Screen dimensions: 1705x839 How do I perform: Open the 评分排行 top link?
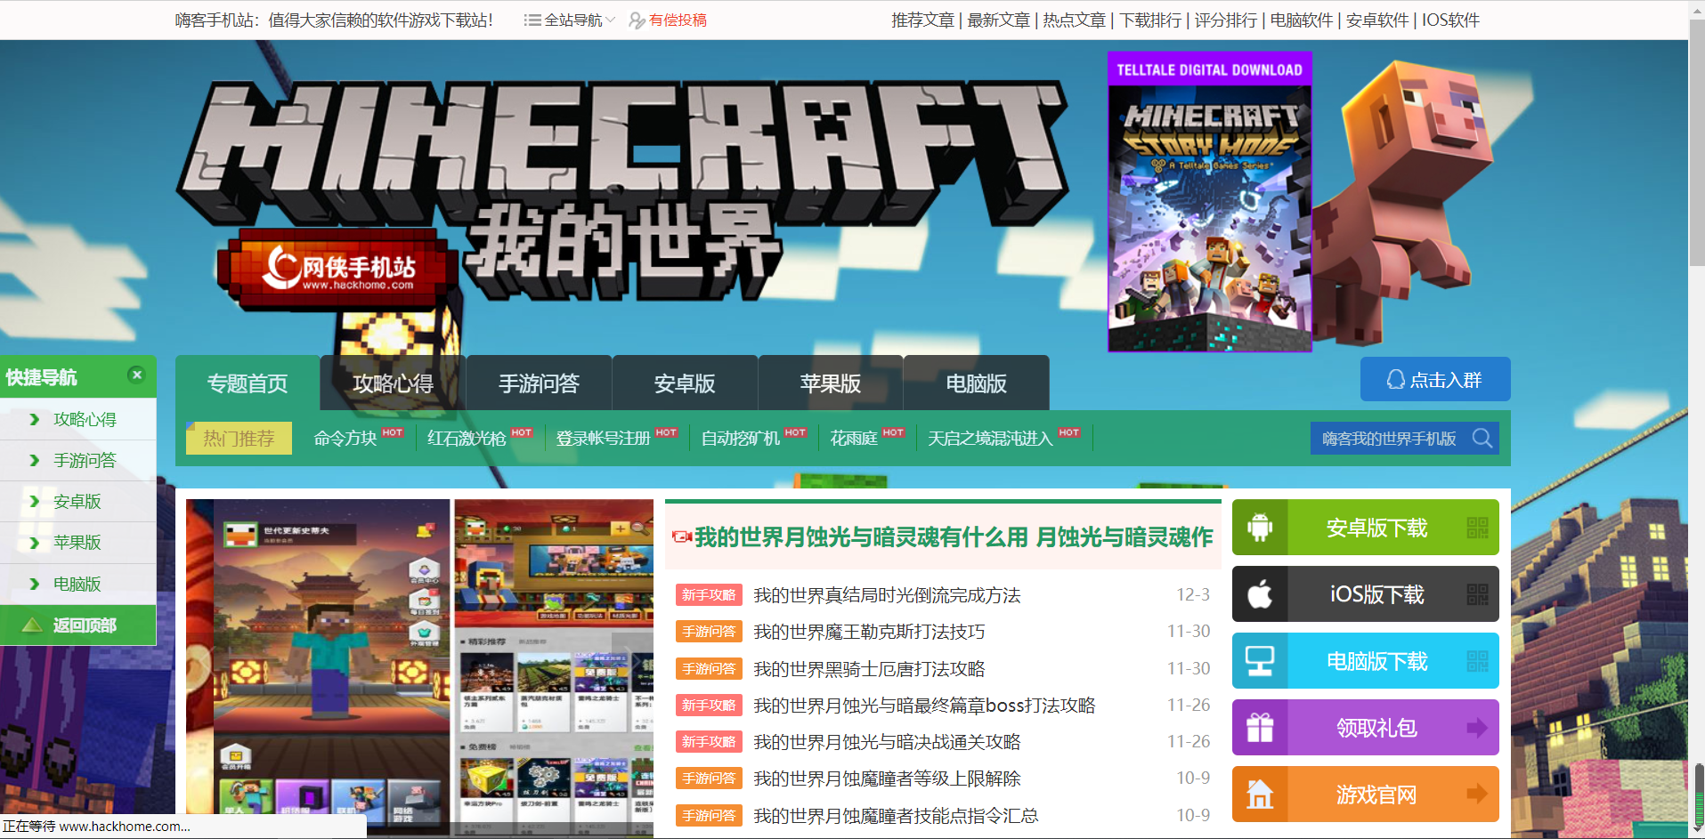tap(1226, 20)
